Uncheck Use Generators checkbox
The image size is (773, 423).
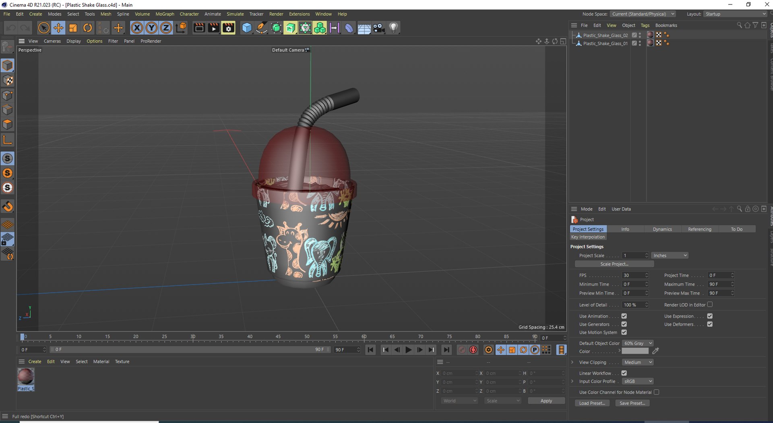pyautogui.click(x=624, y=324)
